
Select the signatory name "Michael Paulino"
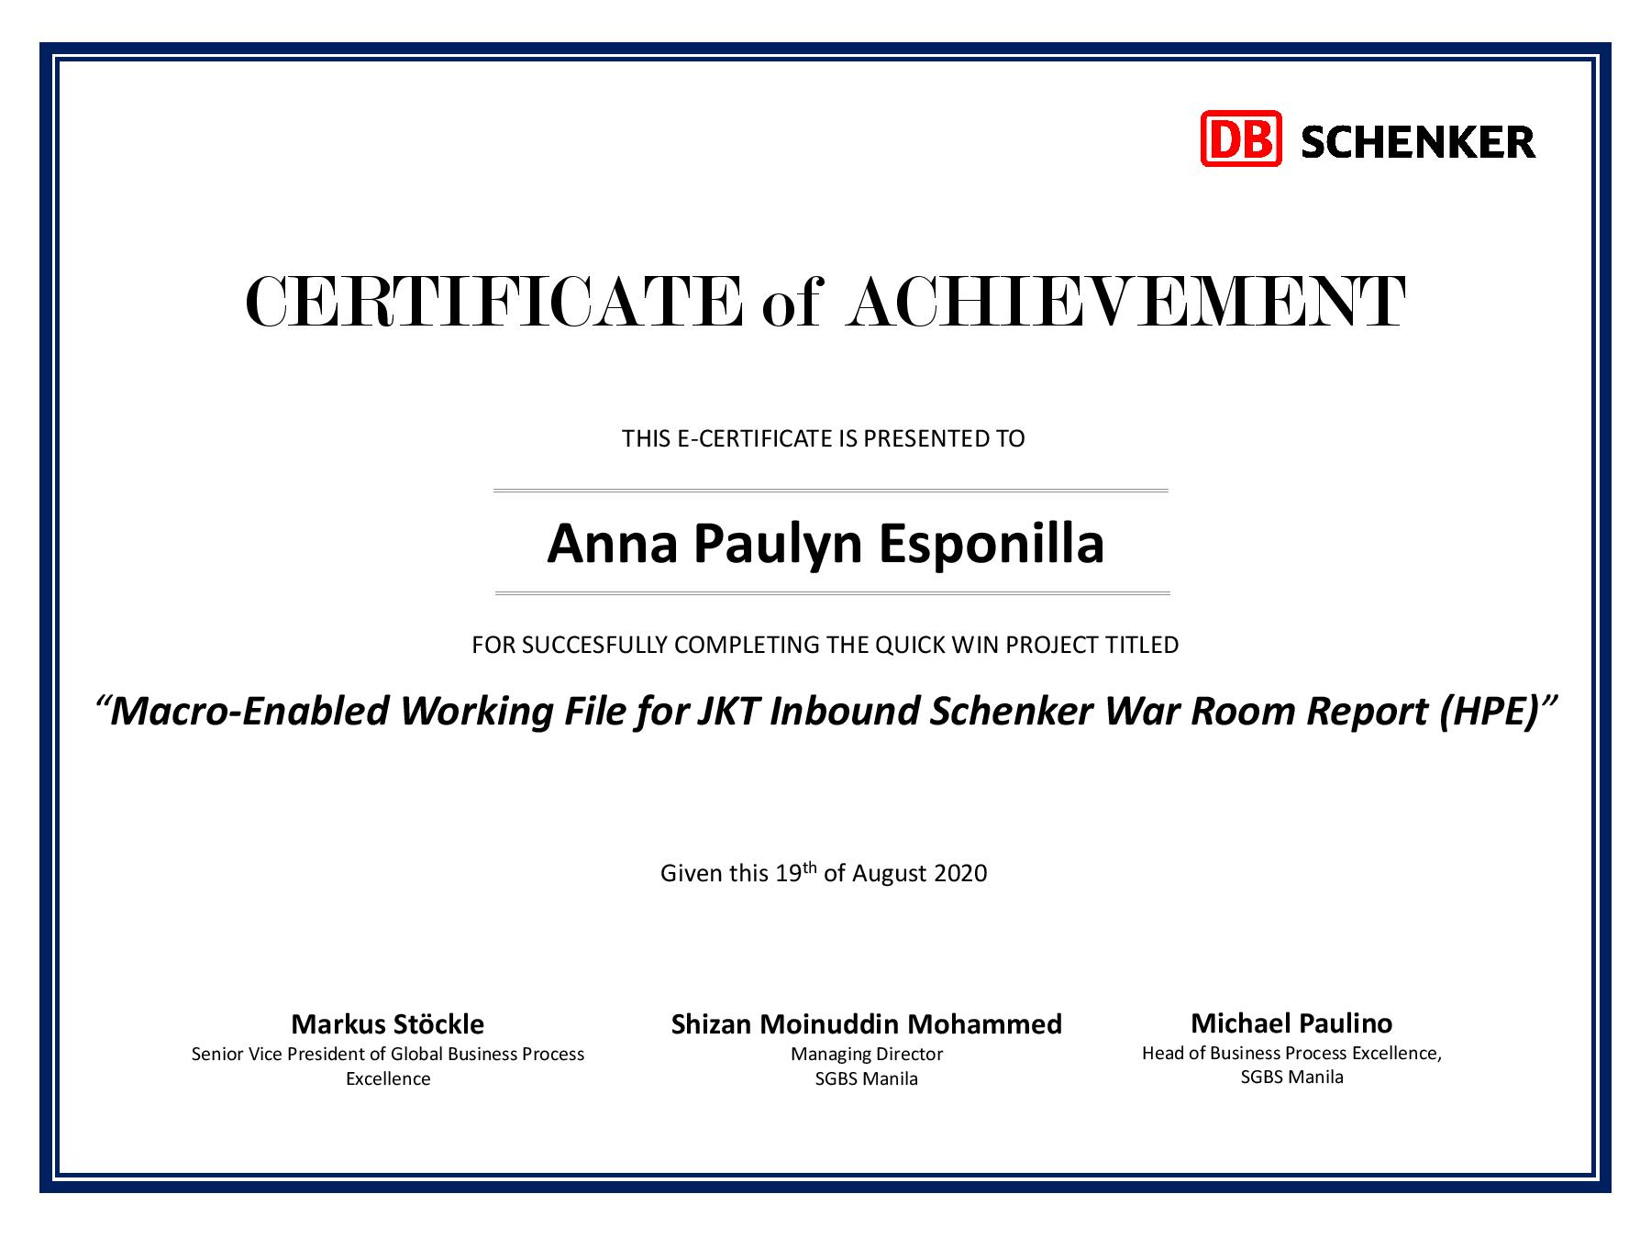(x=1291, y=1022)
